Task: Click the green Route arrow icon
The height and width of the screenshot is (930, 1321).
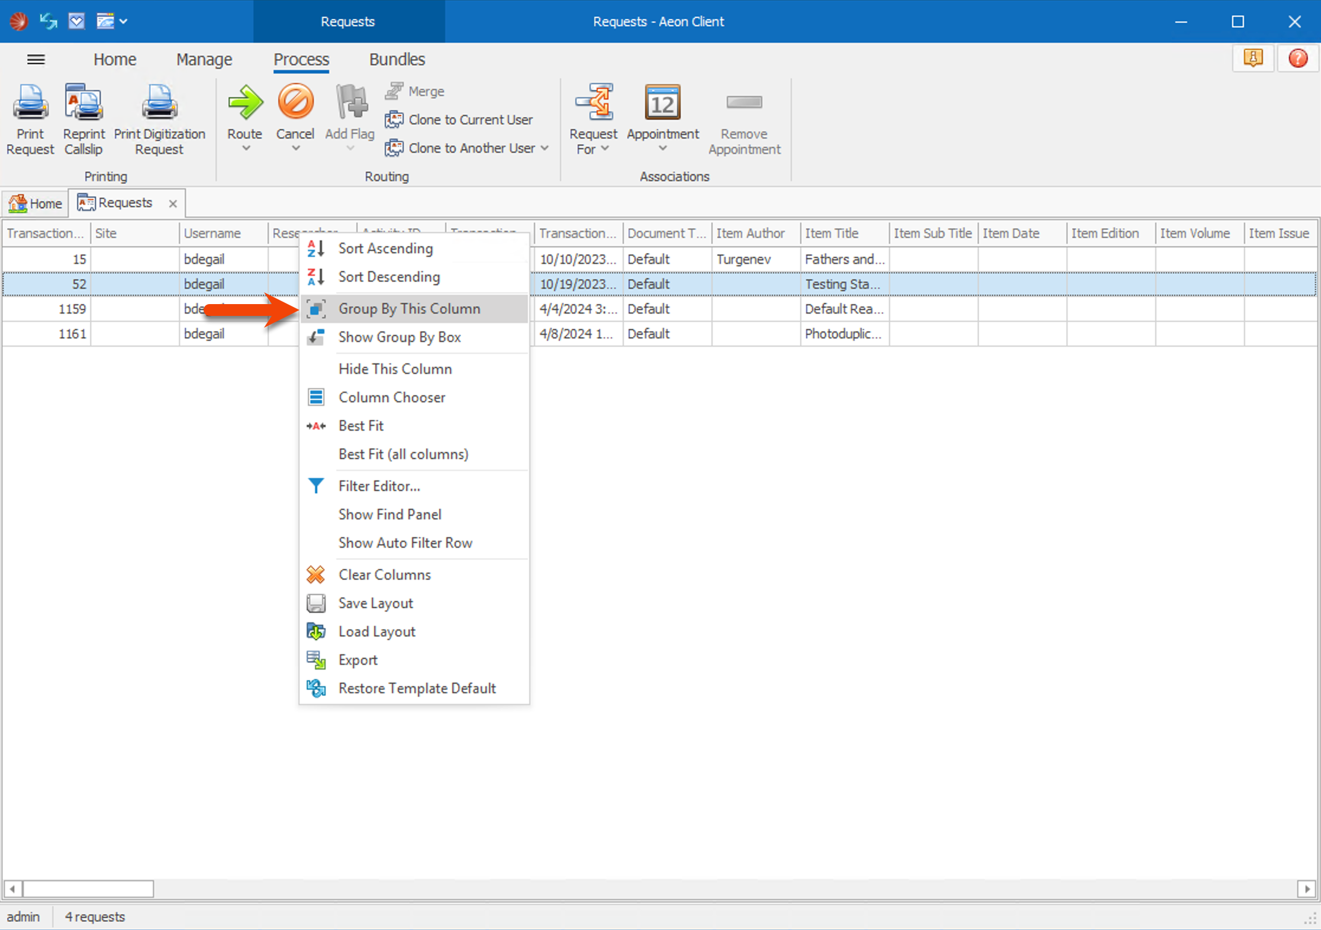Action: click(x=245, y=102)
